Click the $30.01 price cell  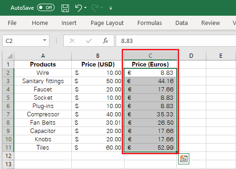(x=98, y=122)
